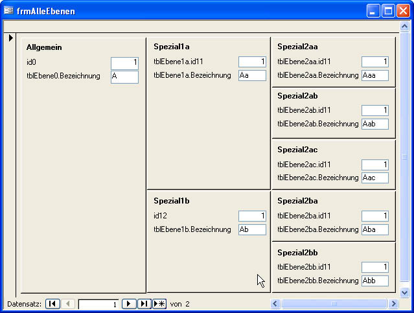The height and width of the screenshot is (313, 414).
Task: Go to the first record
Action: point(53,304)
